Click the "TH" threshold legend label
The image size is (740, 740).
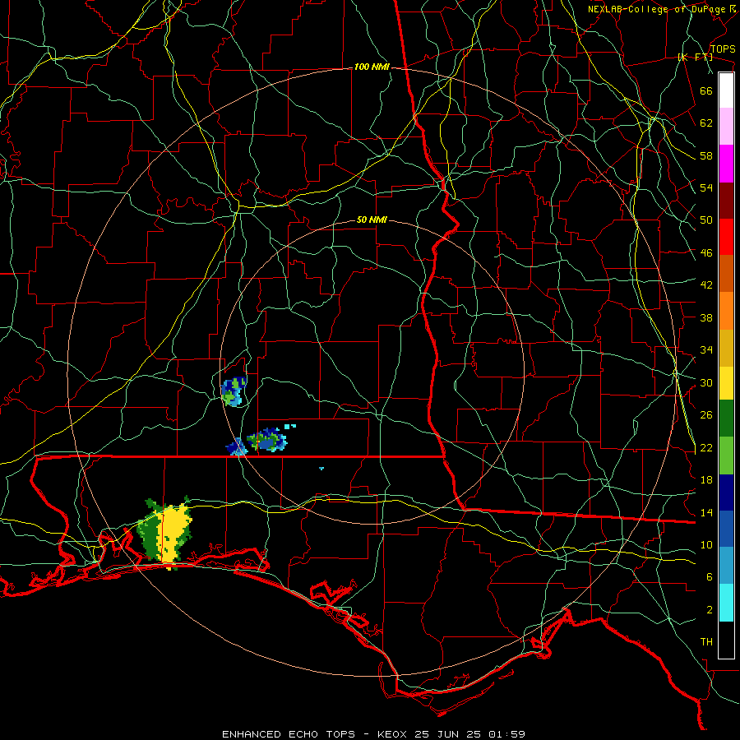point(706,642)
